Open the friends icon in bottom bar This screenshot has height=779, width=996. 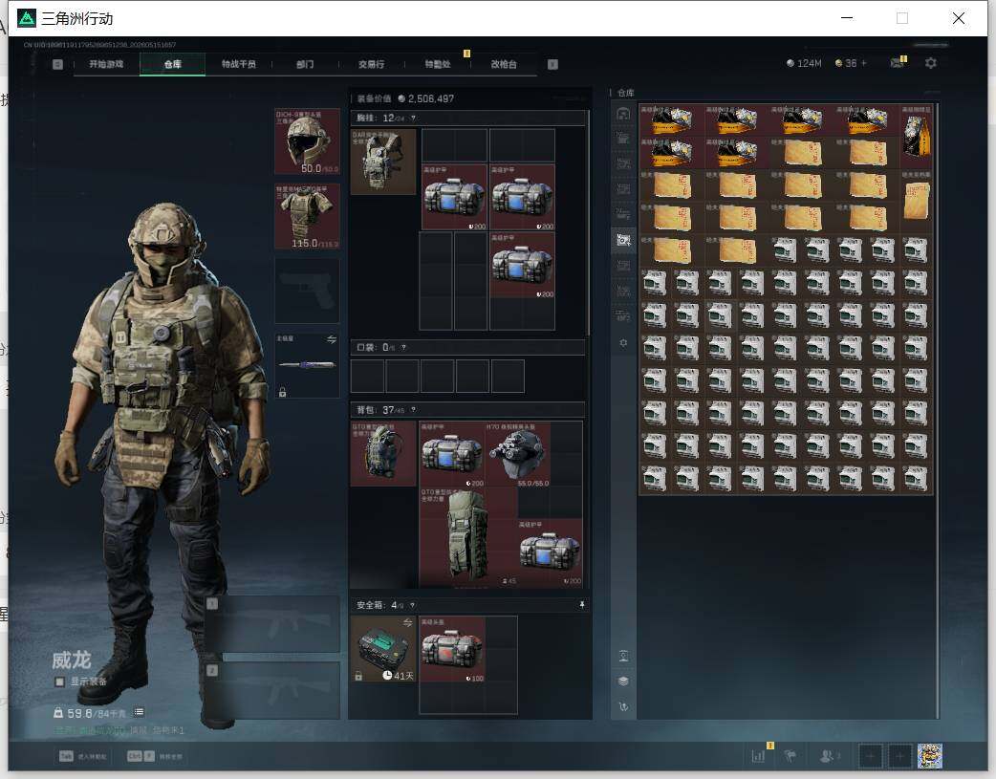828,755
